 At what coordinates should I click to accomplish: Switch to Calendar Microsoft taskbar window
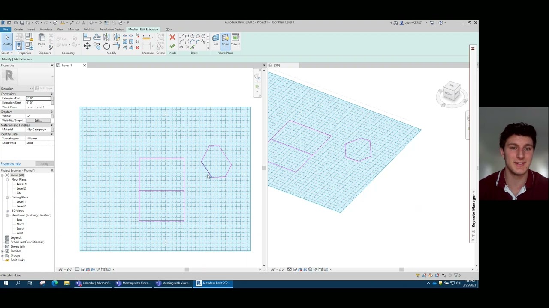point(94,283)
